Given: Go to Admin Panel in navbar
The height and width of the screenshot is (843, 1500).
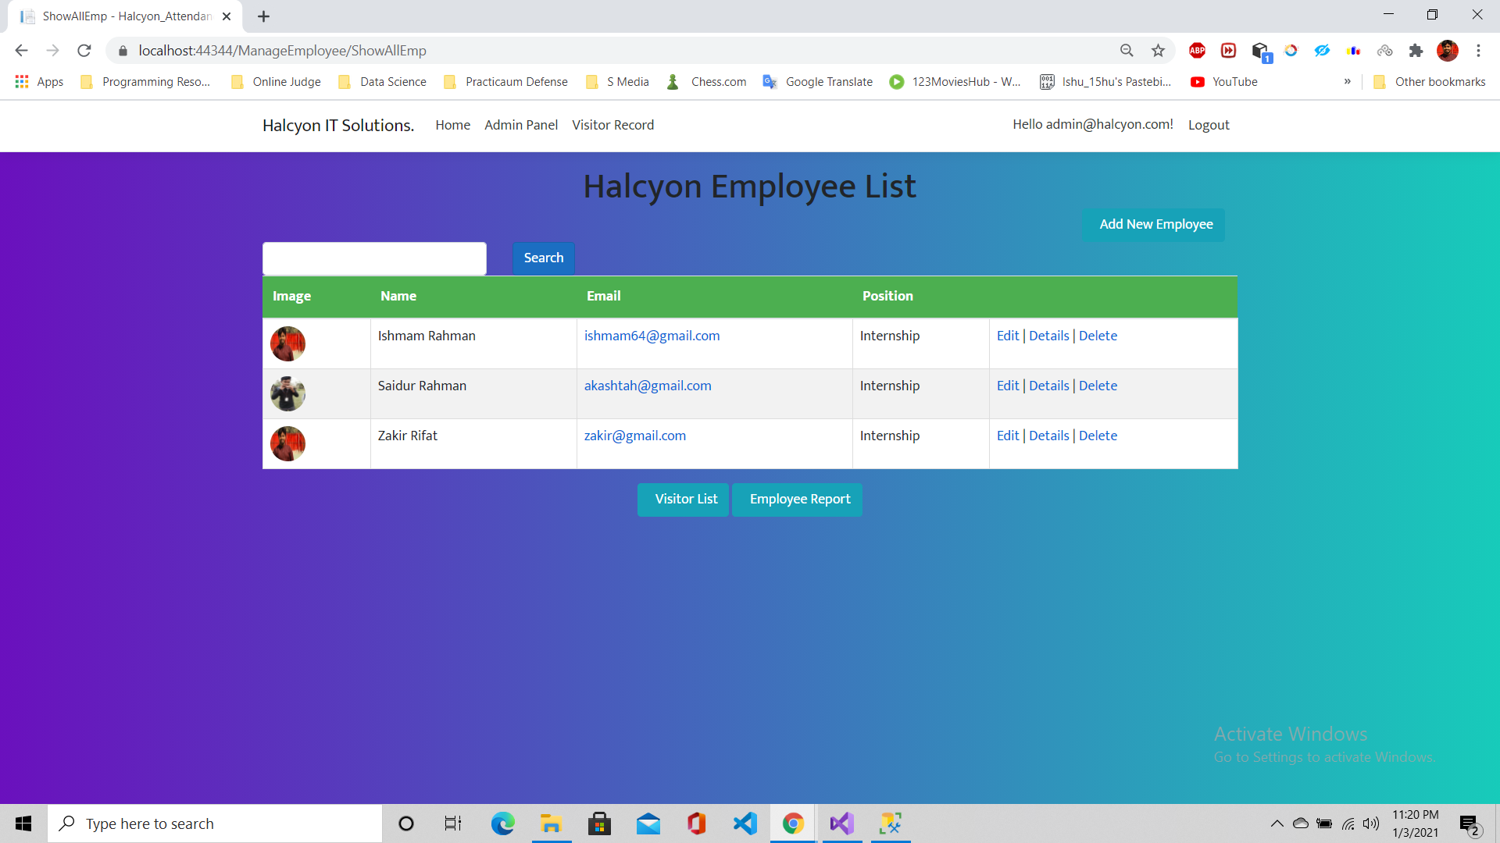Looking at the screenshot, I should [x=521, y=125].
